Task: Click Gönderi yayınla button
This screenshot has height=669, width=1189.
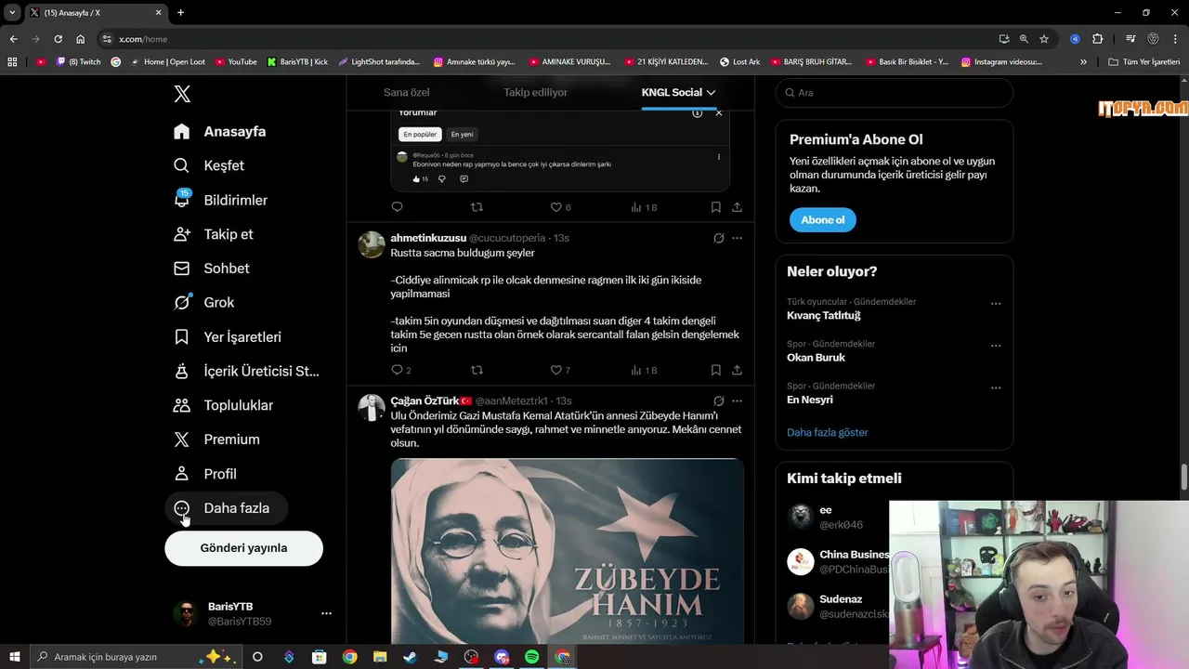Action: [243, 548]
